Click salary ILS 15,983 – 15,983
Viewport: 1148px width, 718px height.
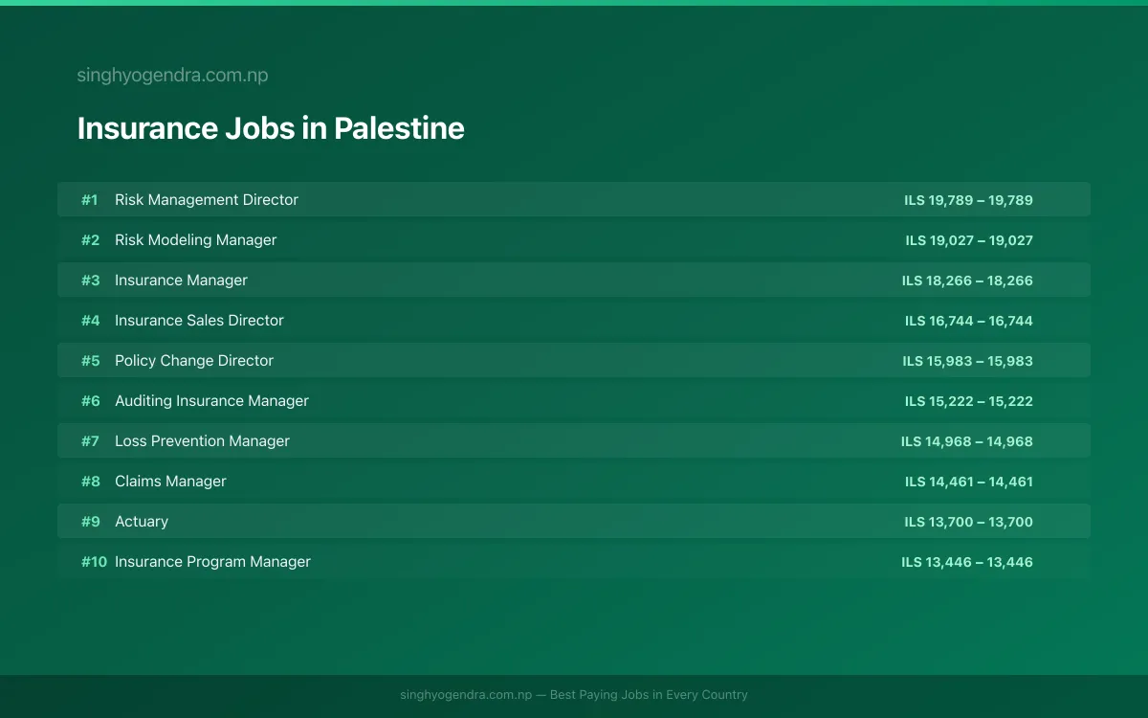(967, 361)
